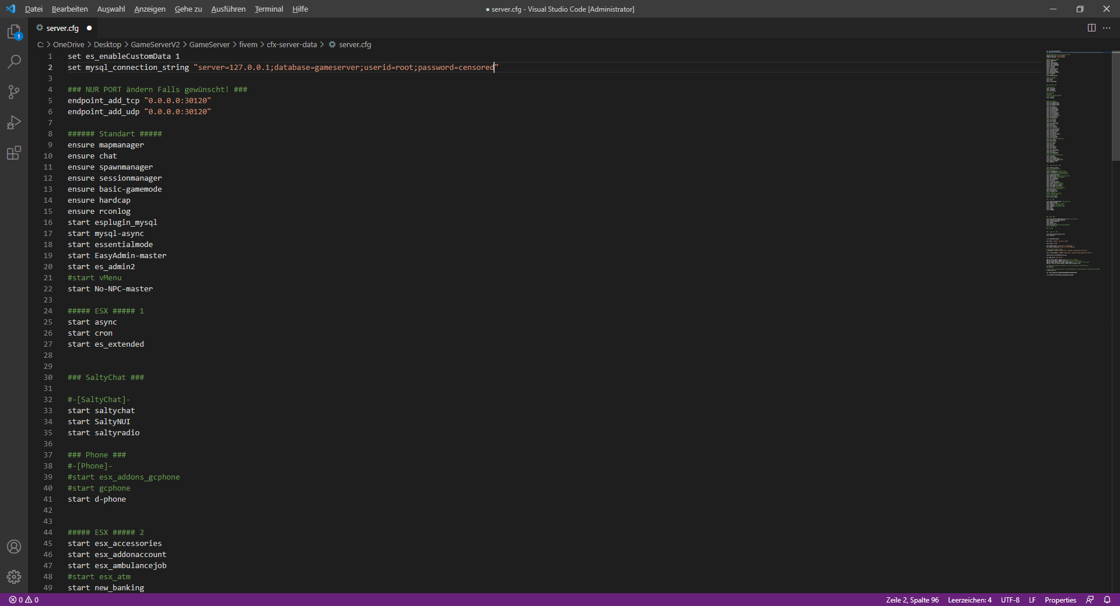Expand the cfx-server-data breadcrumb
1120x606 pixels.
tap(292, 44)
